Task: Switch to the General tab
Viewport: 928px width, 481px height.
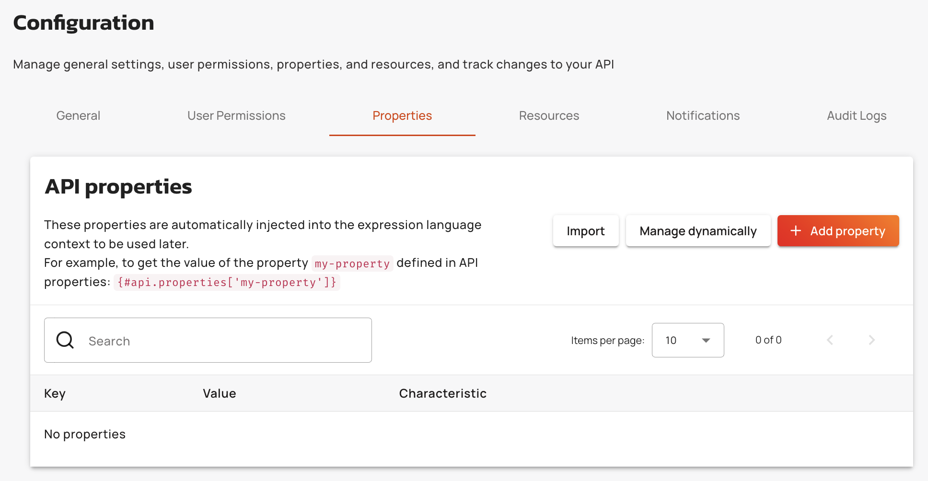Action: (78, 116)
